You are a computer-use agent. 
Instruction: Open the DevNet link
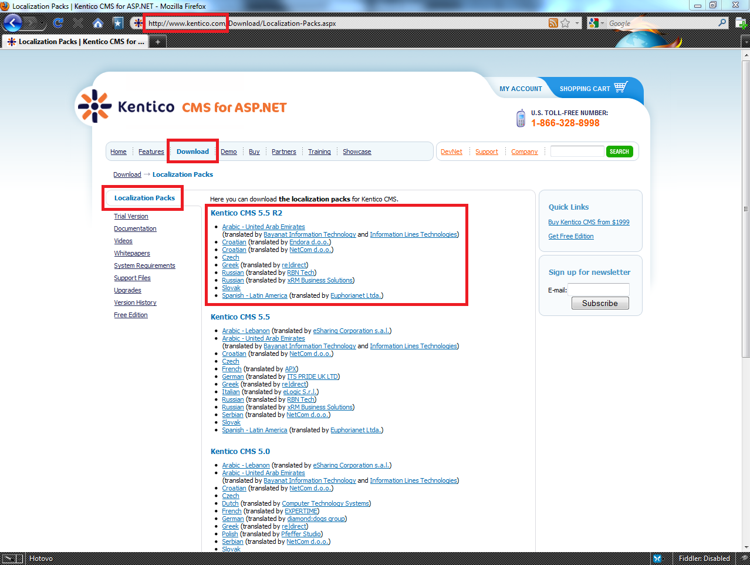[x=451, y=152]
